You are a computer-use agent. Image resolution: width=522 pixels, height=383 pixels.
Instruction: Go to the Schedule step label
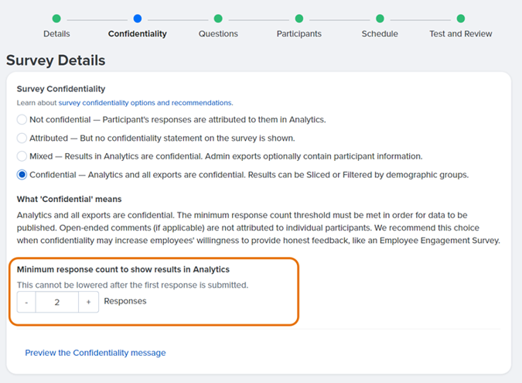[380, 33]
